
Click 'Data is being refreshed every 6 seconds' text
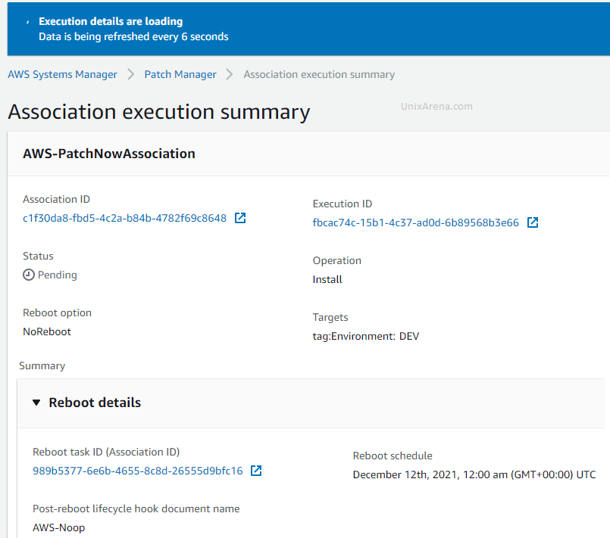coord(133,36)
